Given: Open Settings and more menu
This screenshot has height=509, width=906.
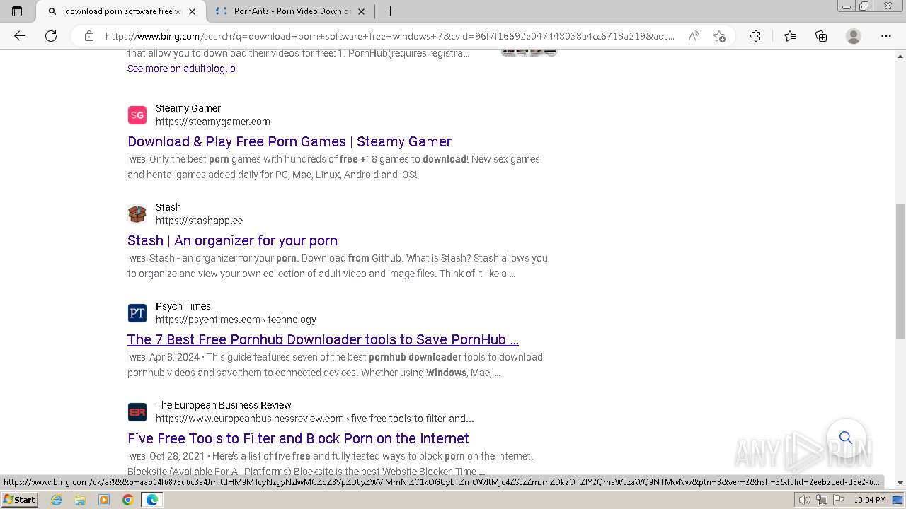Looking at the screenshot, I should [x=886, y=36].
